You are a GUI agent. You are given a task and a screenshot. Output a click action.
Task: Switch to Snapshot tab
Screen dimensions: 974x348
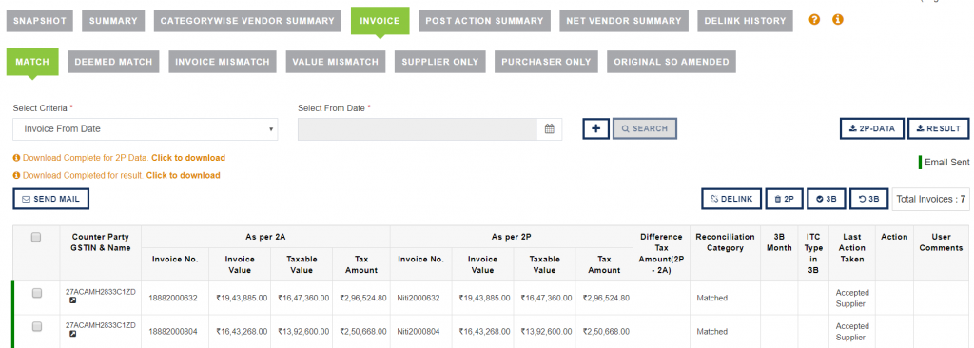point(40,21)
